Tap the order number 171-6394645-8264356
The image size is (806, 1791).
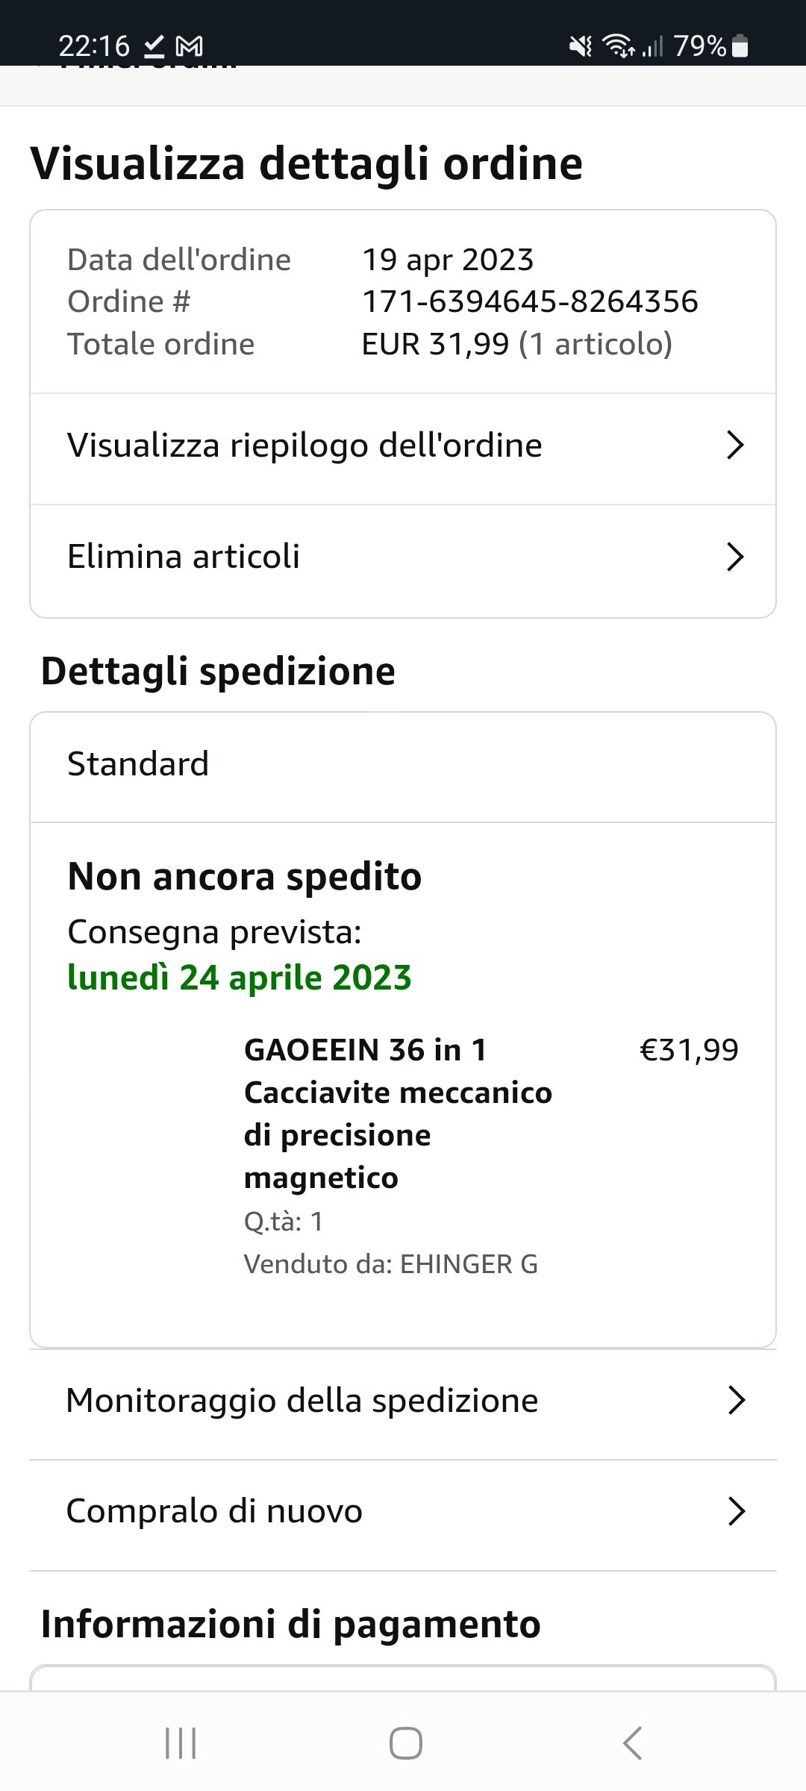tap(530, 302)
